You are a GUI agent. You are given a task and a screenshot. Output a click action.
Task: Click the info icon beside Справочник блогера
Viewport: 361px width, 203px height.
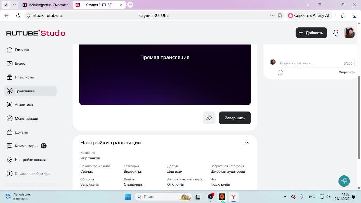pos(10,174)
